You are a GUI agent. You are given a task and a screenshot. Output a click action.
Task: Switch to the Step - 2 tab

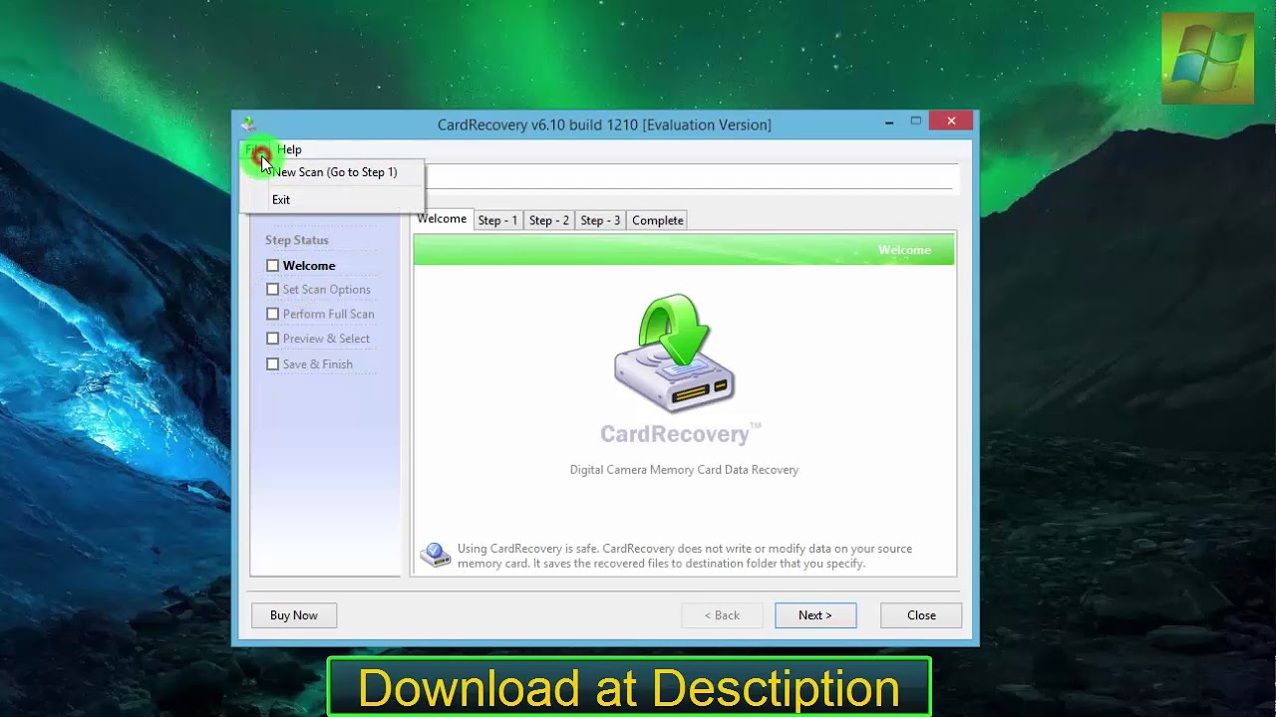(x=549, y=220)
